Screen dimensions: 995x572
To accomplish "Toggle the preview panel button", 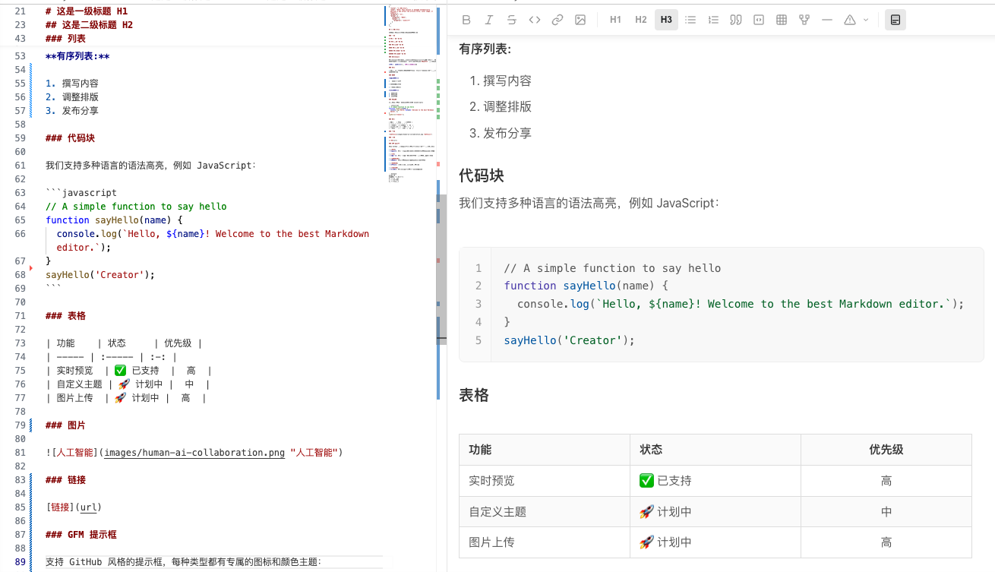I will 895,20.
